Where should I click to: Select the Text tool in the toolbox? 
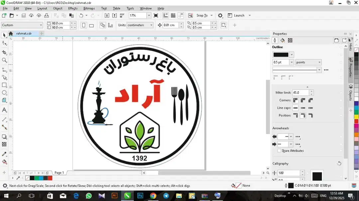pos(4,110)
